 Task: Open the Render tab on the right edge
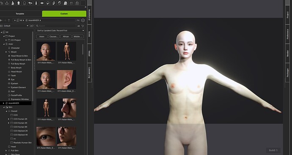click(x=287, y=53)
